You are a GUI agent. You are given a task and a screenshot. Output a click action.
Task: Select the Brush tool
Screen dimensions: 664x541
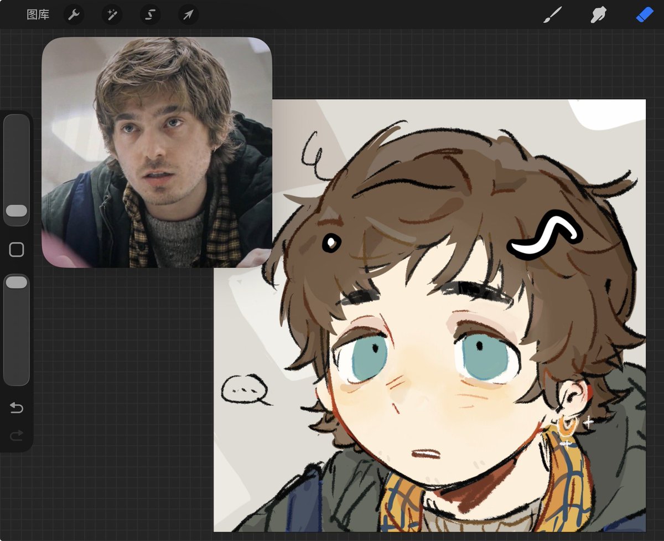tap(552, 15)
